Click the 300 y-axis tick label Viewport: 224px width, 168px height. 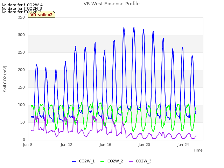(21, 35)
